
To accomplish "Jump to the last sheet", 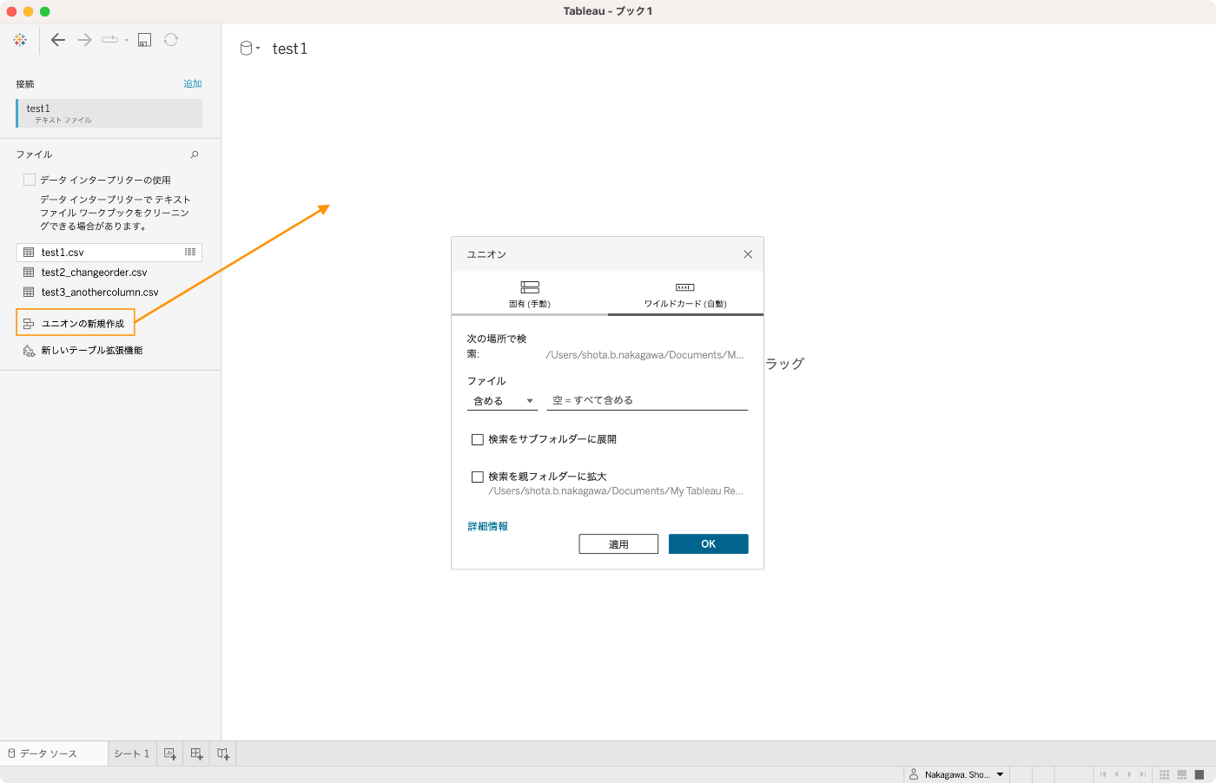I will 1142,774.
